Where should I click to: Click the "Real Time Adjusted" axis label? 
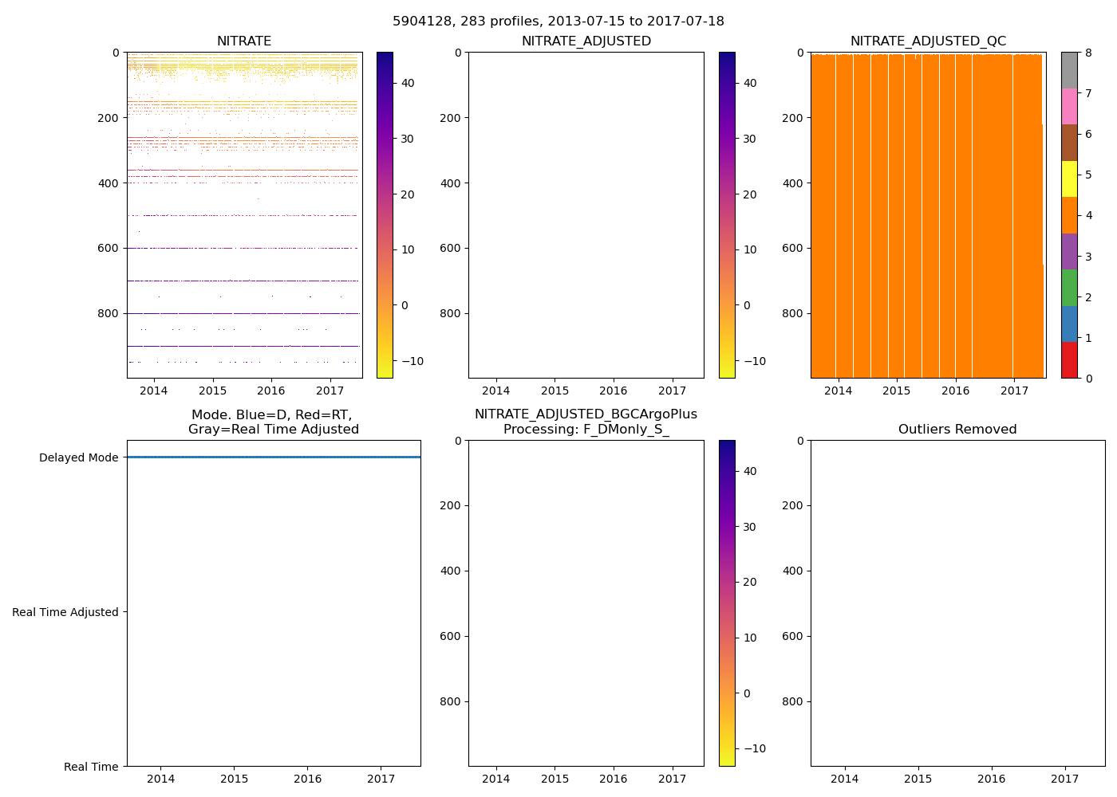(65, 612)
